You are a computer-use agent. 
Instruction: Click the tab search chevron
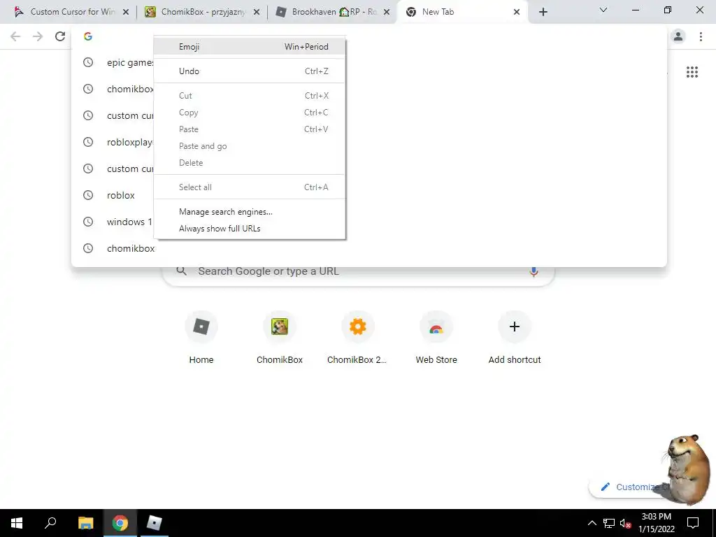[x=603, y=10]
